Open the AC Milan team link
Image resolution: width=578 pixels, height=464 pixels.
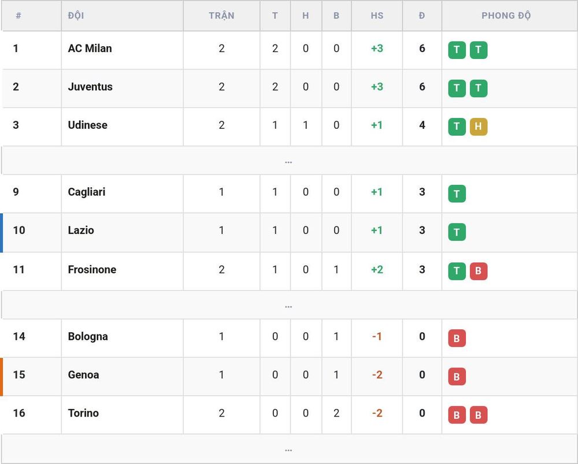coord(90,49)
